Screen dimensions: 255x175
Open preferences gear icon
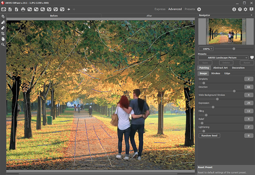tap(246, 9)
